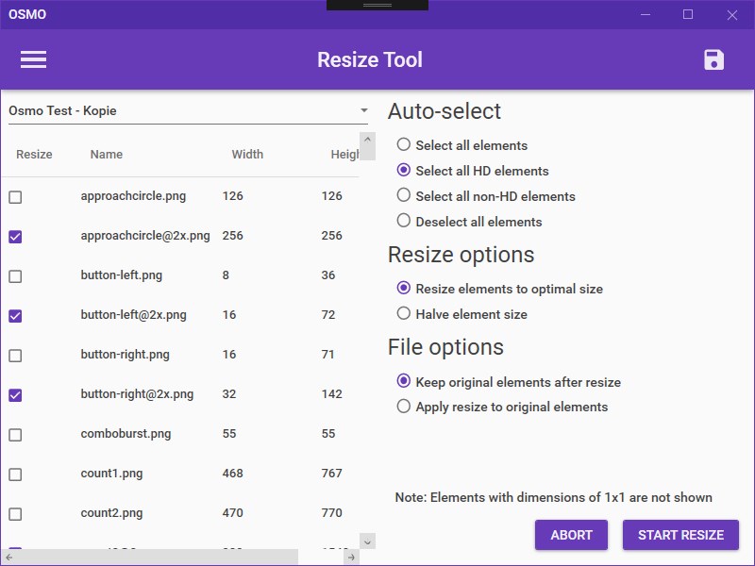Select Halve element size option
Image resolution: width=755 pixels, height=566 pixels.
click(404, 314)
